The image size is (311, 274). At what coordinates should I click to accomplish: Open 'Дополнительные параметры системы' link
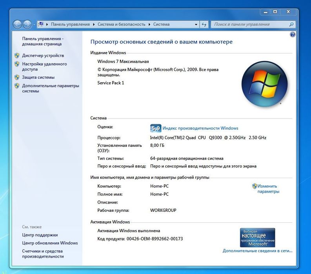[51, 88]
